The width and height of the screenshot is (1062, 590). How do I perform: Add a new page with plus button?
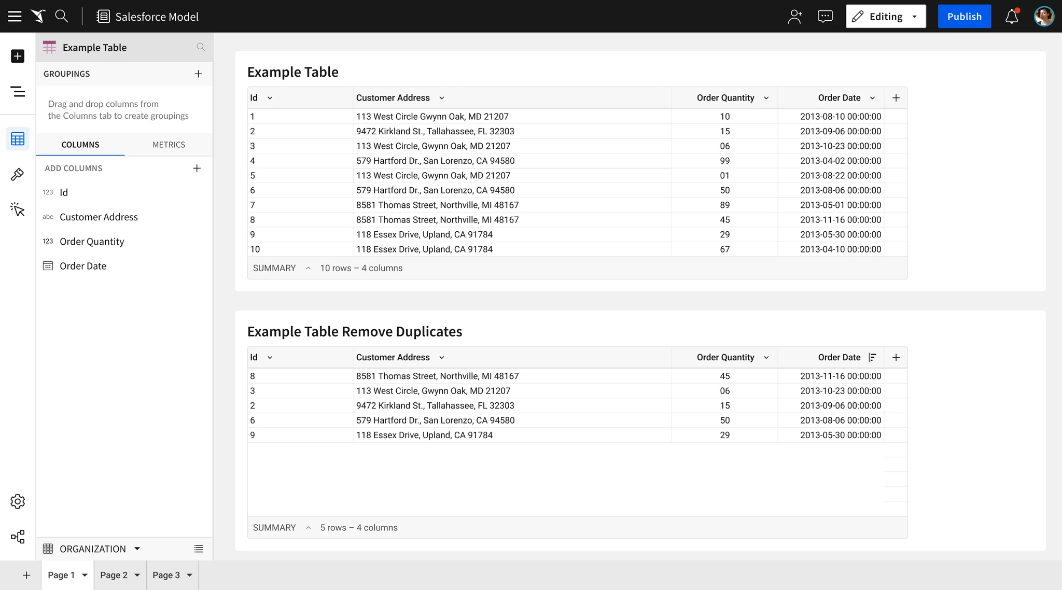26,575
